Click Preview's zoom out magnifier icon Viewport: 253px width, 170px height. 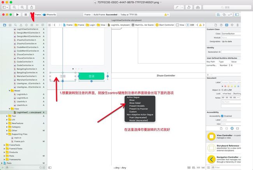[x=14, y=7]
